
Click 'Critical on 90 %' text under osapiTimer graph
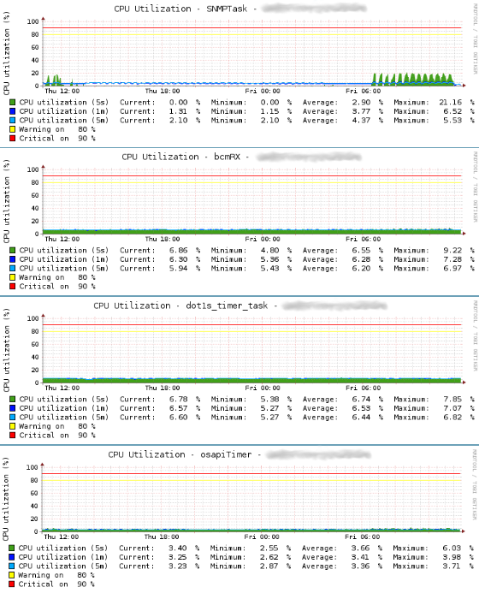pos(56,584)
